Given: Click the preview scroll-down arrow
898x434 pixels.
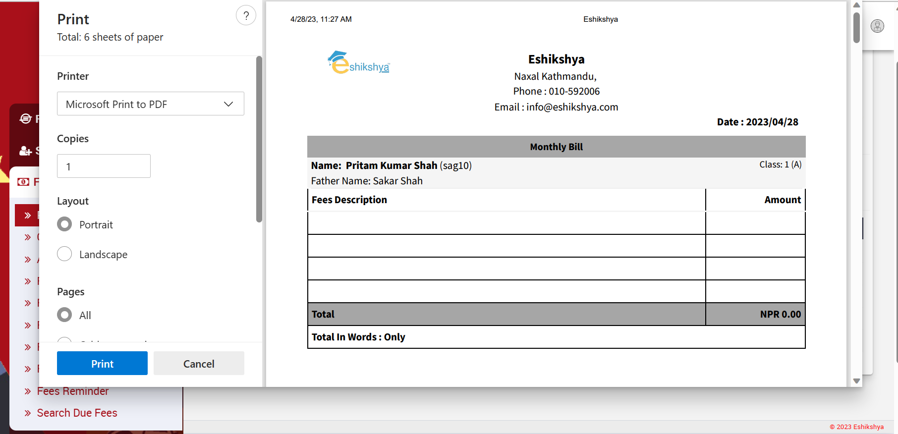Looking at the screenshot, I should coord(856,381).
